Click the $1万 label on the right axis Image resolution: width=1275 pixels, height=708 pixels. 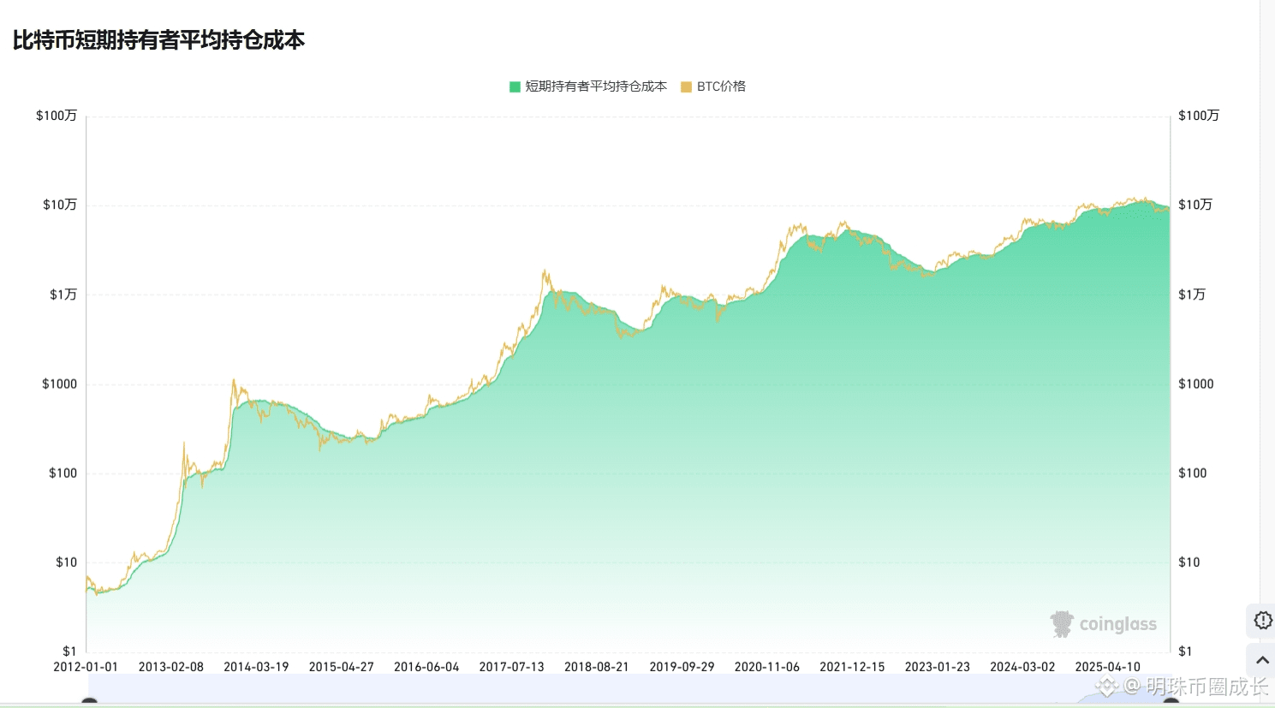[x=1192, y=295]
